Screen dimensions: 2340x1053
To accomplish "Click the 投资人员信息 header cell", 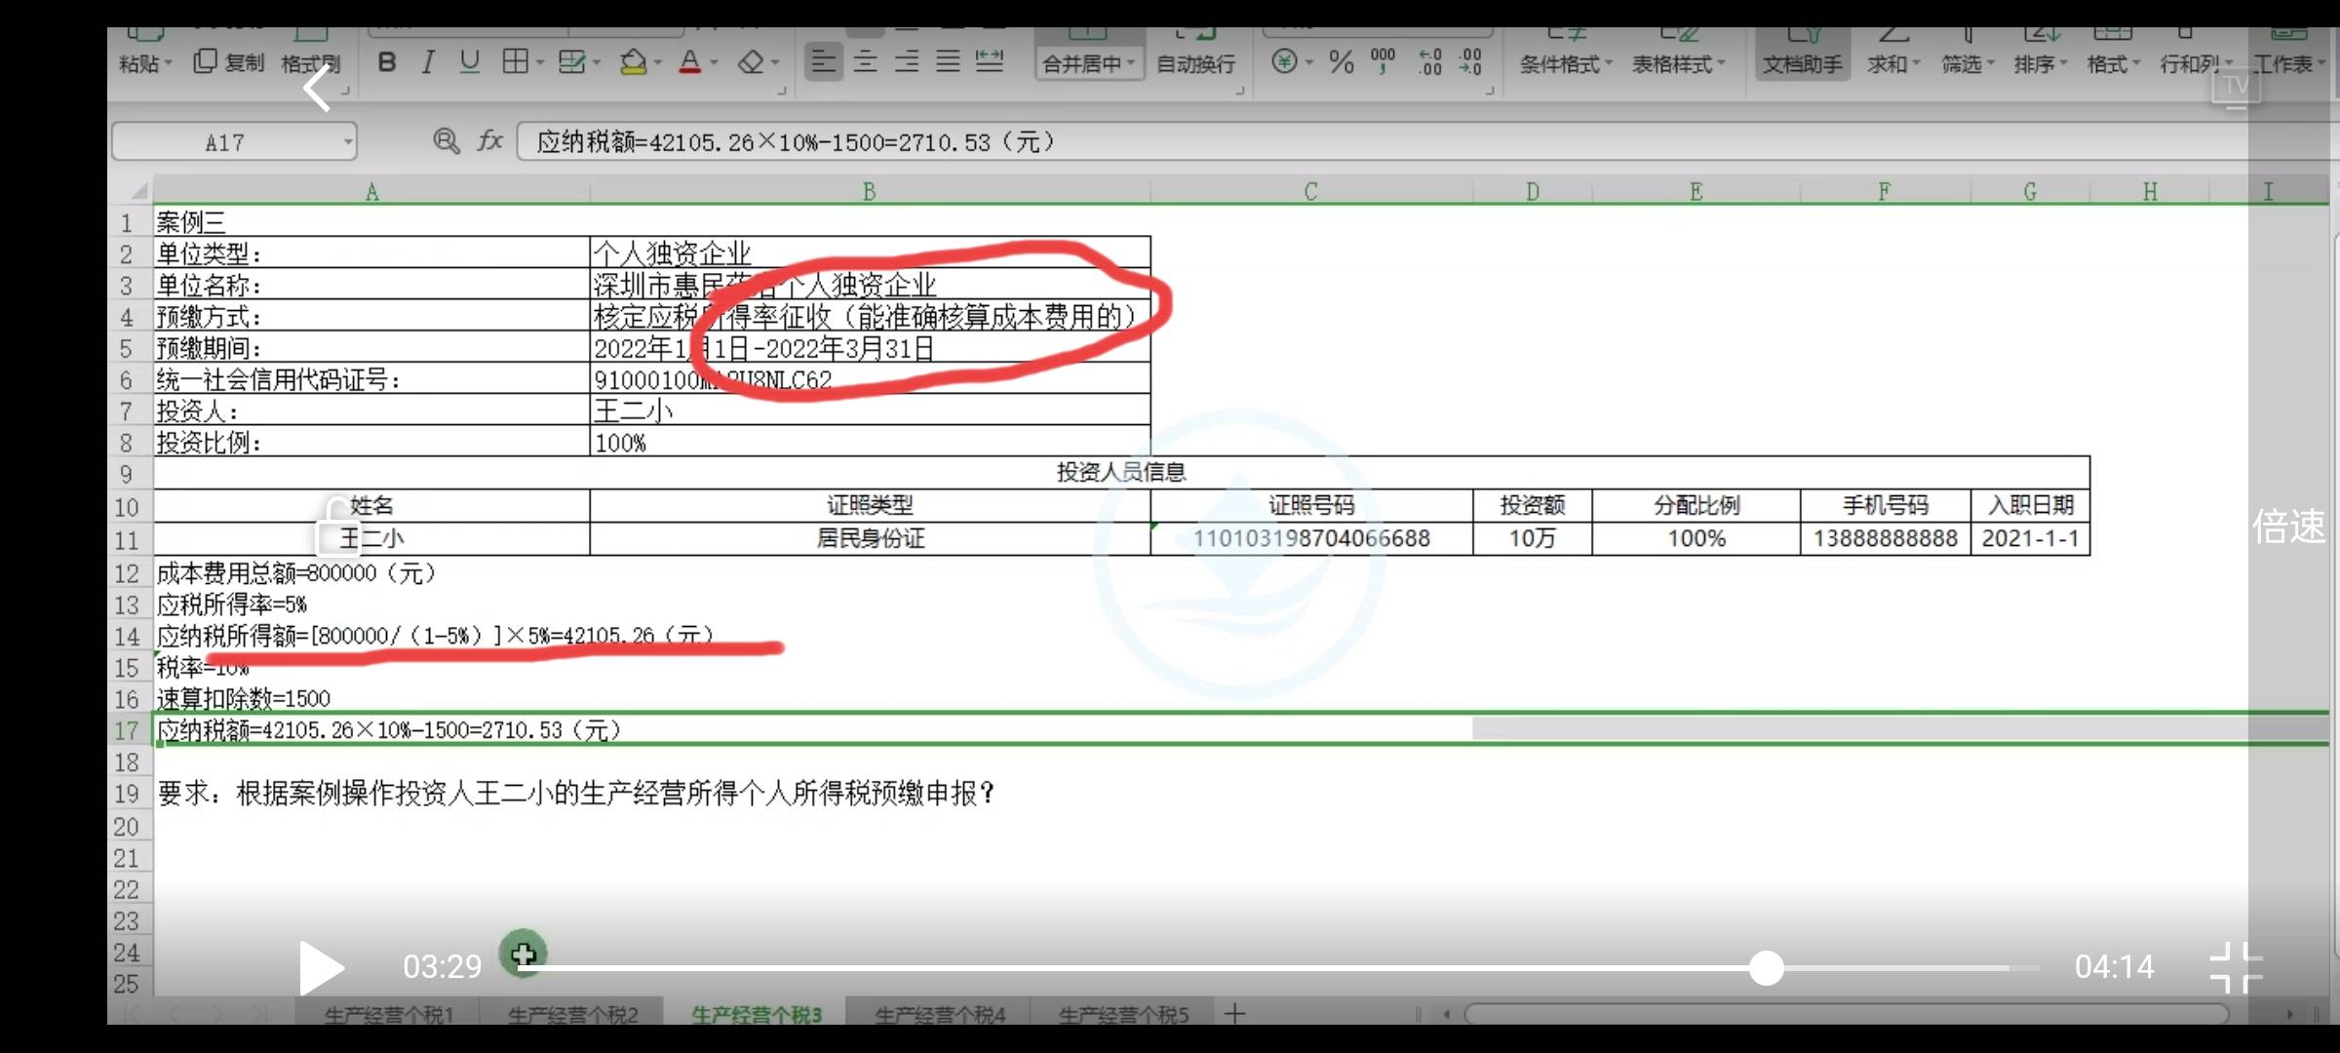I will click(1121, 472).
